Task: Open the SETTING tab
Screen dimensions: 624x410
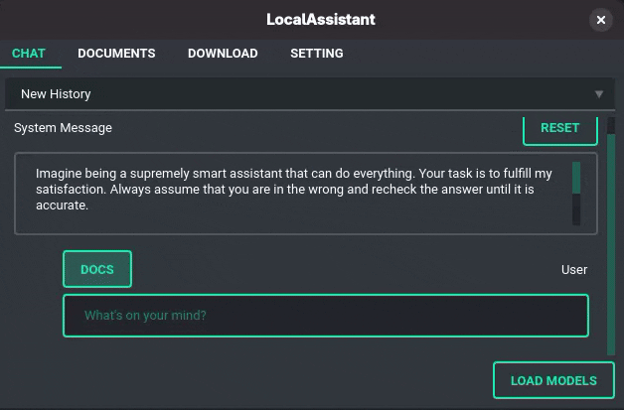Action: pyautogui.click(x=317, y=54)
